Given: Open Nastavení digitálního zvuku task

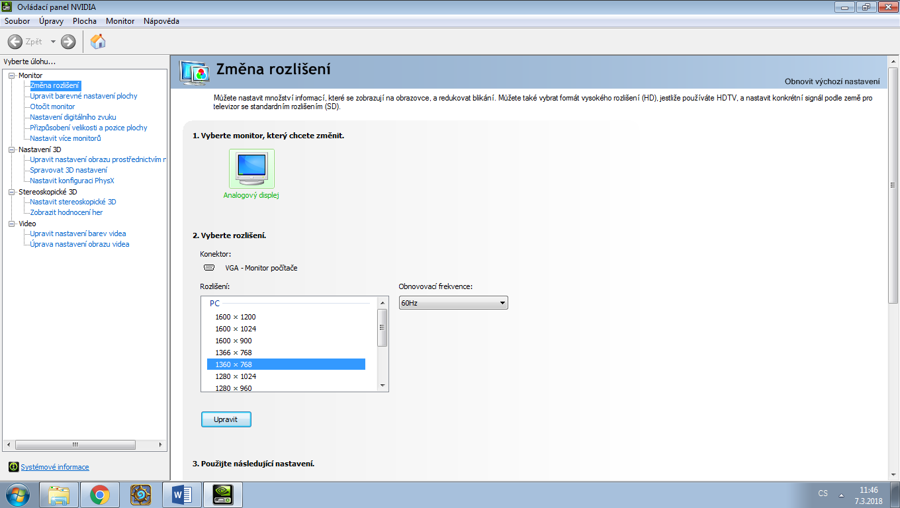Looking at the screenshot, I should 73,117.
